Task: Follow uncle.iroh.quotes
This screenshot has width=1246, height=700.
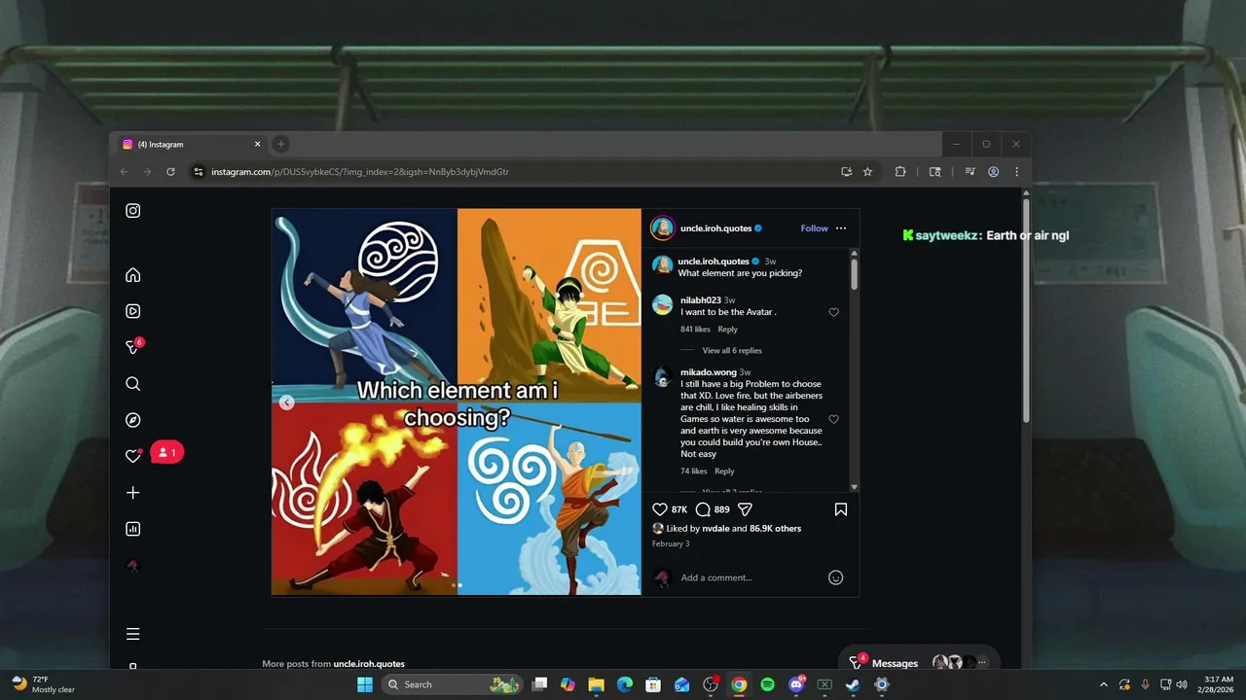Action: pyautogui.click(x=814, y=228)
